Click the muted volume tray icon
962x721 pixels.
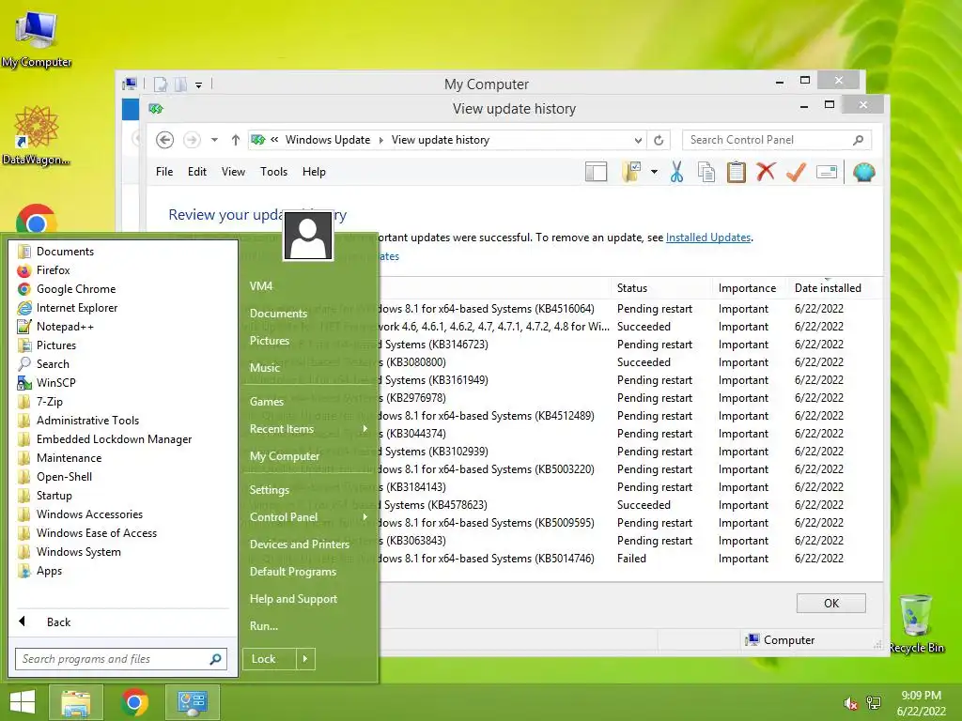point(850,704)
